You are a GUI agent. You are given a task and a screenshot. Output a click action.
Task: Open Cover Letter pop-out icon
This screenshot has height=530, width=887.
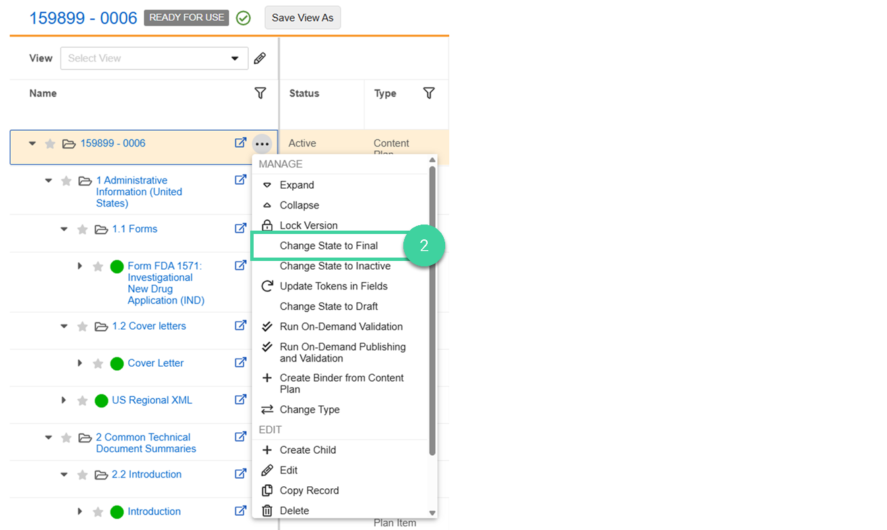point(240,363)
